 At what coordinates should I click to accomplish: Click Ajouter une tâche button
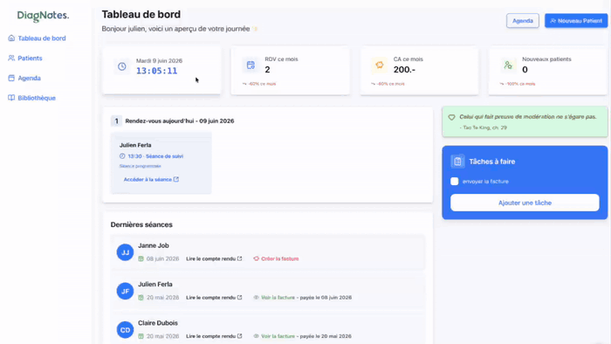pos(525,203)
